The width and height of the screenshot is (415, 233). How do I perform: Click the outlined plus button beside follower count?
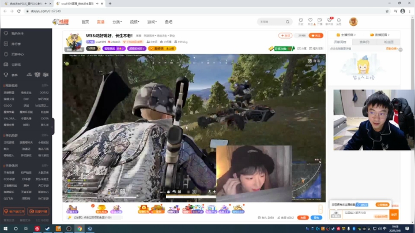click(x=285, y=36)
